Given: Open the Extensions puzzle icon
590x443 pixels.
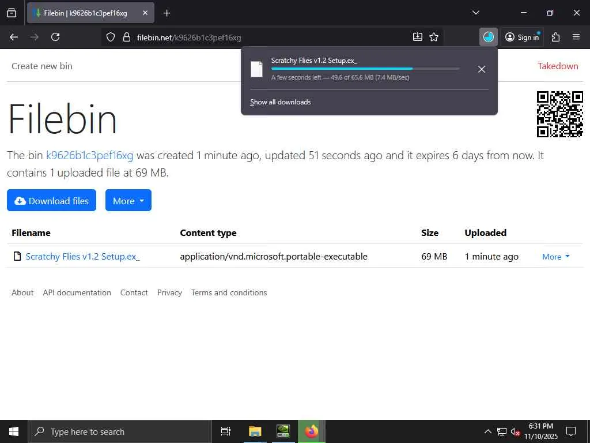Looking at the screenshot, I should pos(556,37).
